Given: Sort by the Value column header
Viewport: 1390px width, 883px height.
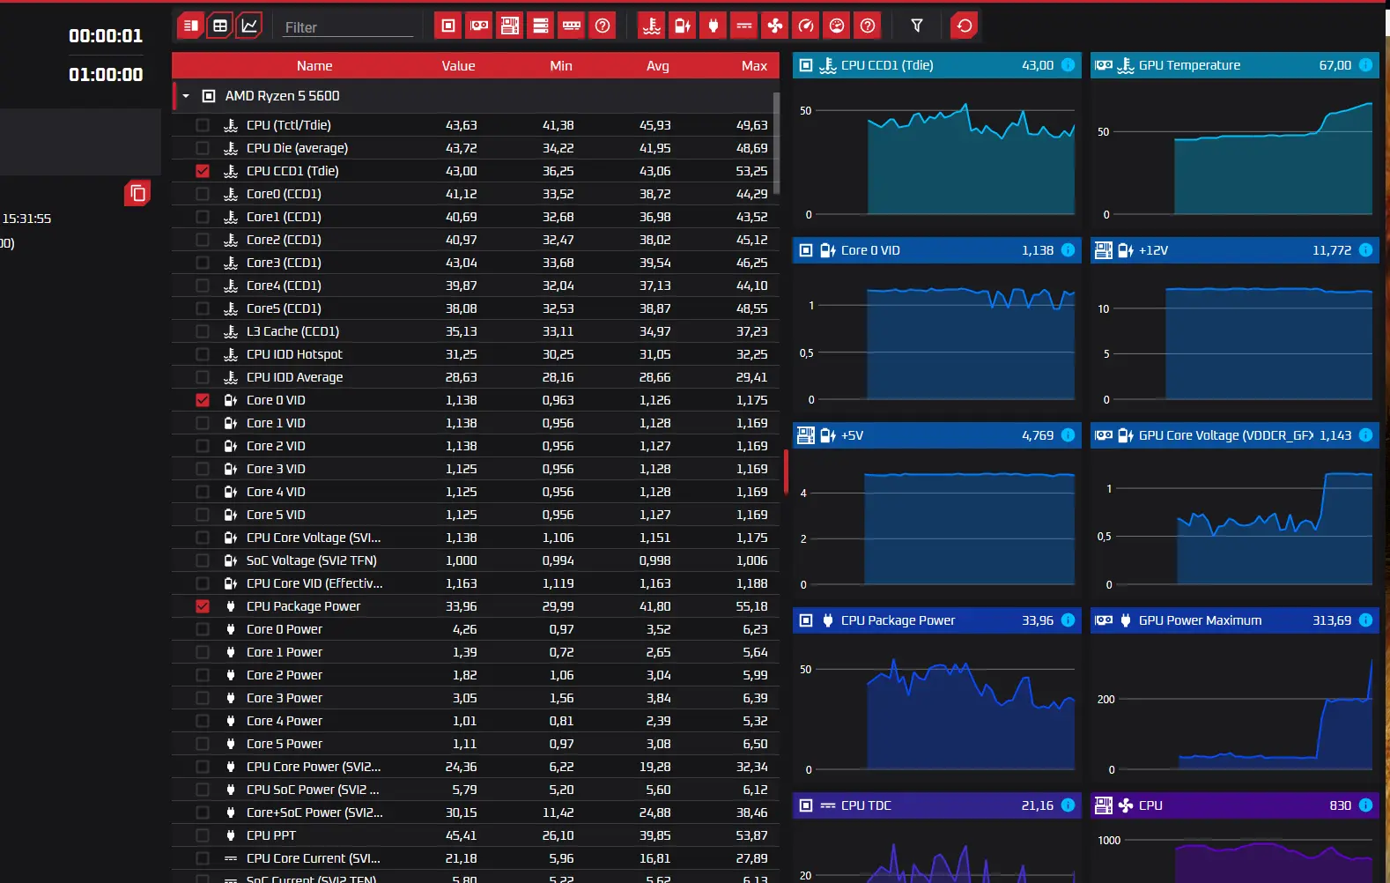Looking at the screenshot, I should pyautogui.click(x=458, y=66).
